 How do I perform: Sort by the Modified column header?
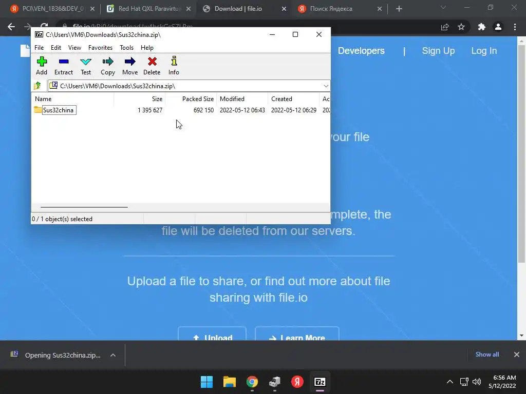[242, 99]
